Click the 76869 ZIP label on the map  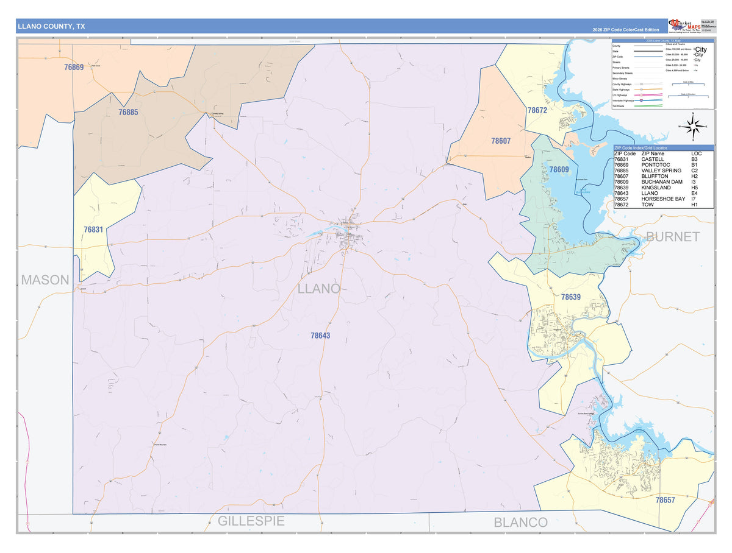click(73, 67)
